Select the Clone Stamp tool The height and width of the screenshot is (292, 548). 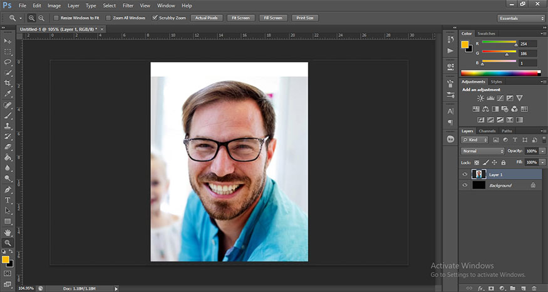[8, 126]
